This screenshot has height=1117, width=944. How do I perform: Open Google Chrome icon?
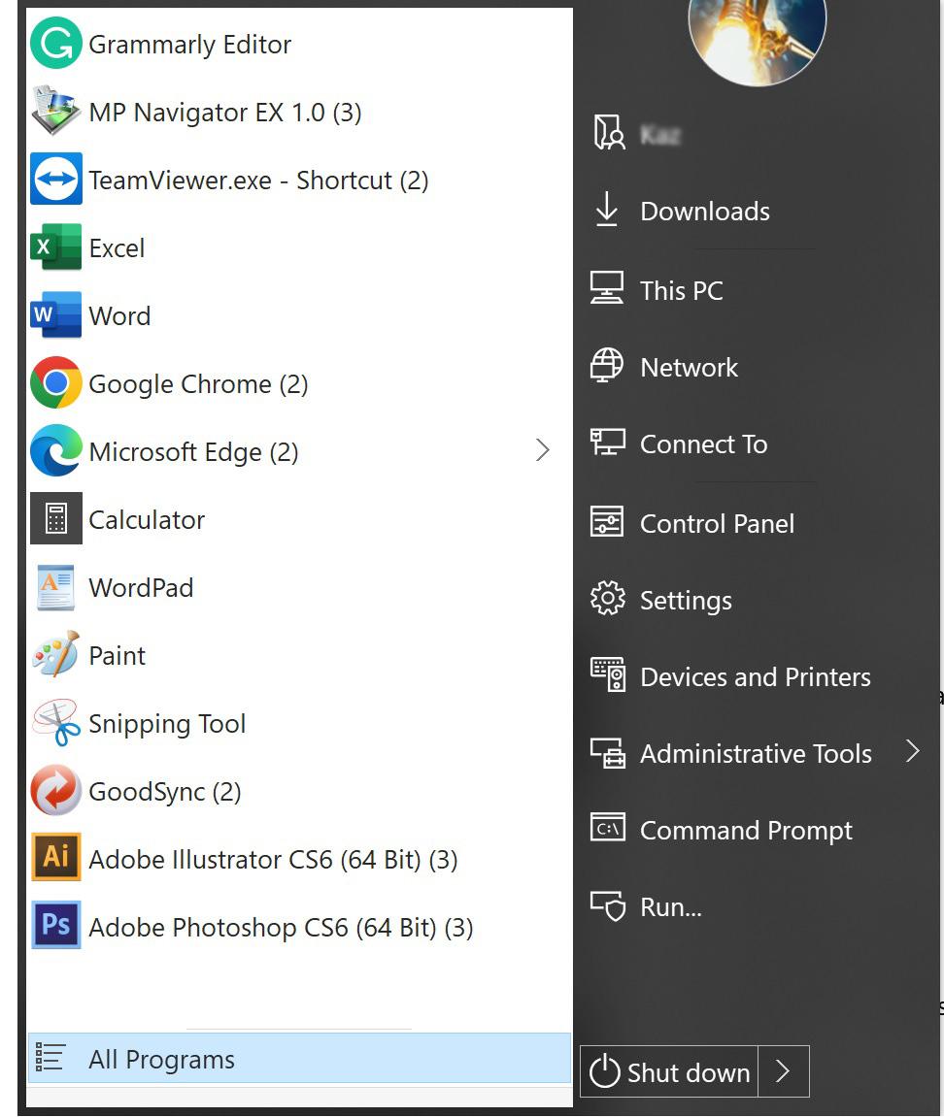(x=56, y=382)
